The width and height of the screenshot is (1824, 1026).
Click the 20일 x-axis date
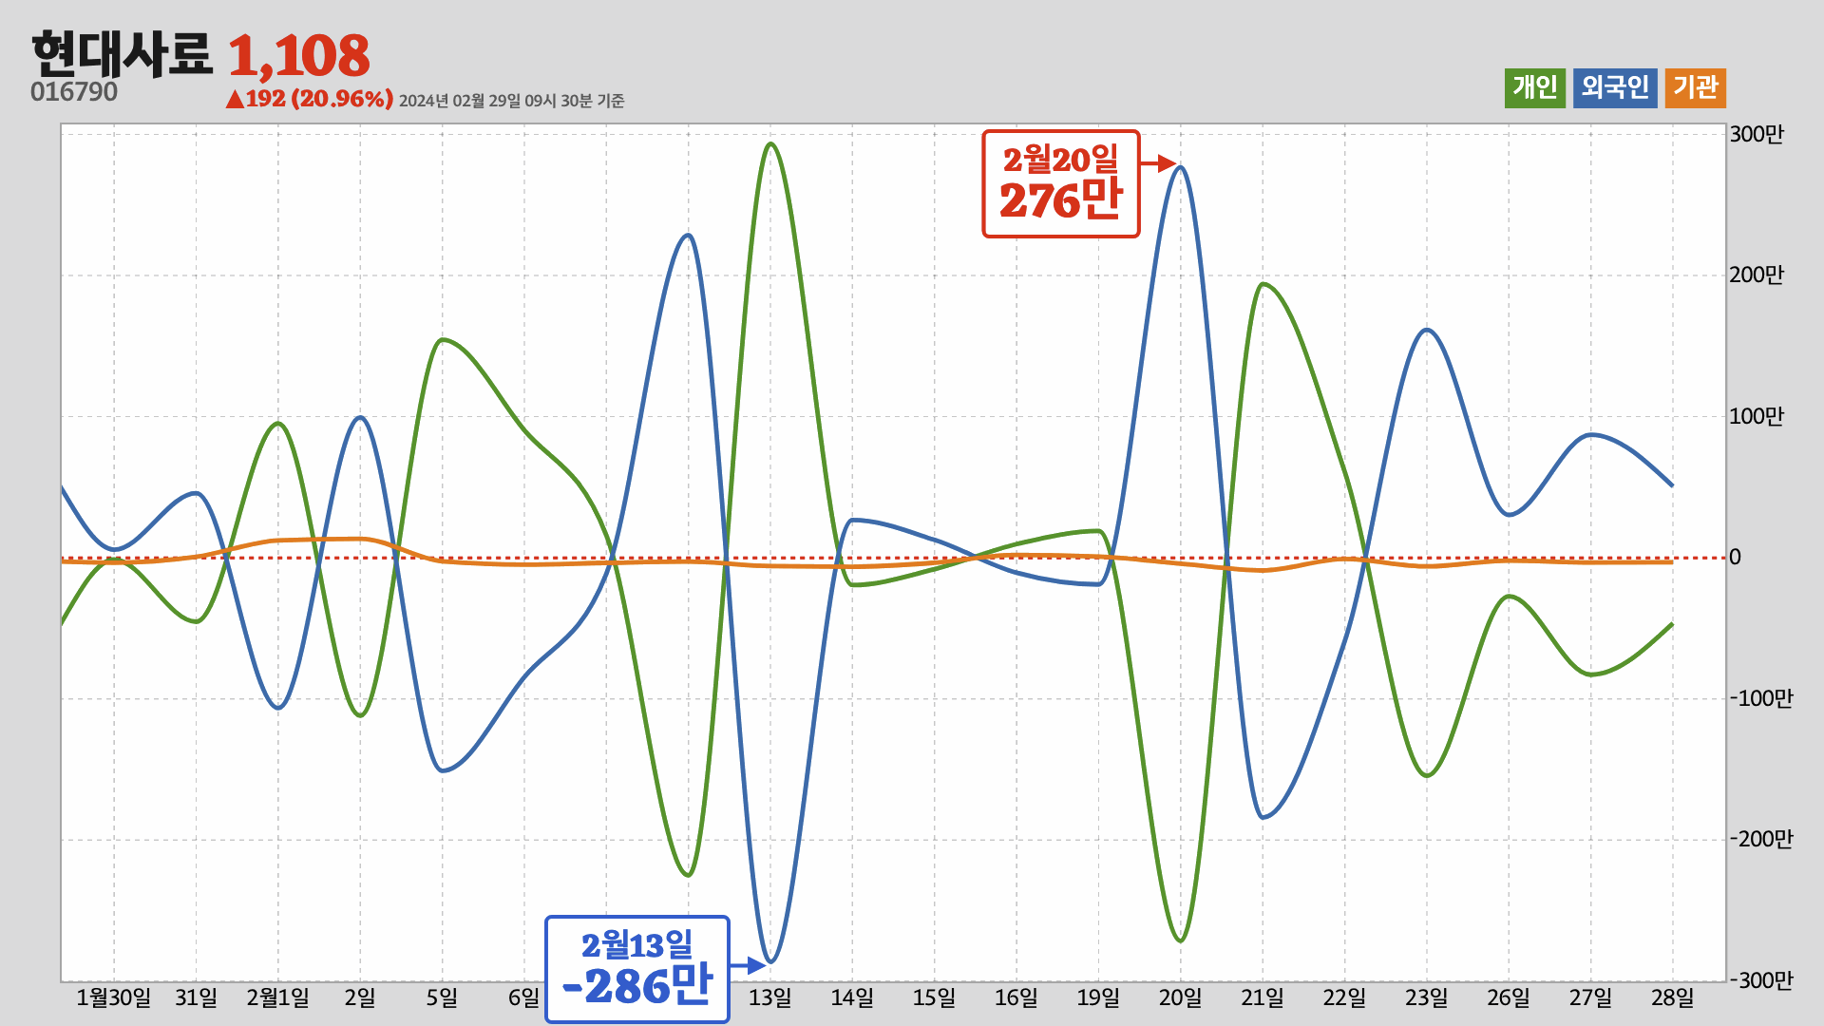1181,997
